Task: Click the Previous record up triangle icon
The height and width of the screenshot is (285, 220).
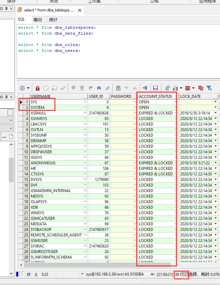Action: [x=135, y=88]
